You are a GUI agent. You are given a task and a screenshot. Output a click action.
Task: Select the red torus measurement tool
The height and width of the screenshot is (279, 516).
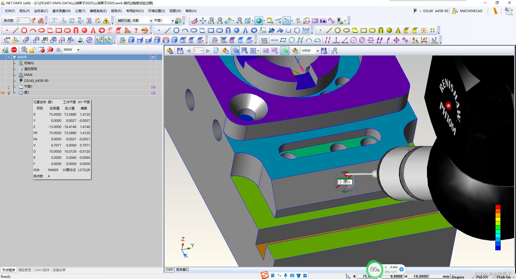coord(102,30)
